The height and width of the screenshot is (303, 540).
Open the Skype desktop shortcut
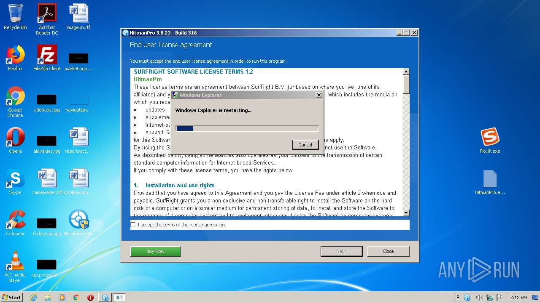(15, 182)
